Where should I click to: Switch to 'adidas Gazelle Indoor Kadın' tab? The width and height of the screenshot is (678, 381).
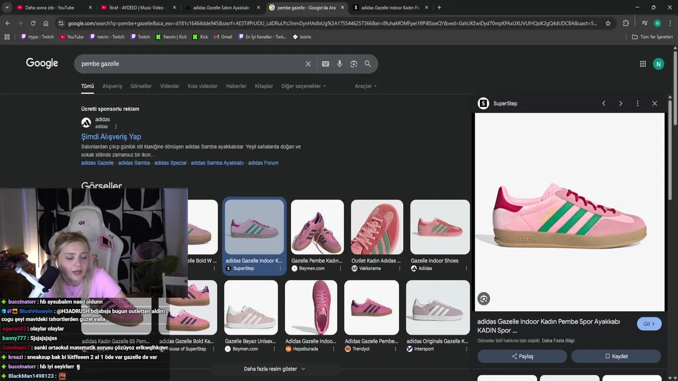coord(390,7)
